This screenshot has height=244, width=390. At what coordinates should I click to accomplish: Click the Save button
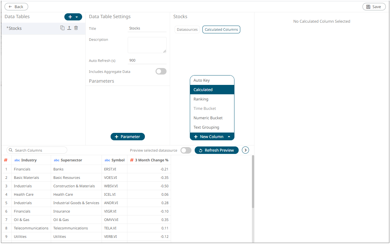point(374,7)
